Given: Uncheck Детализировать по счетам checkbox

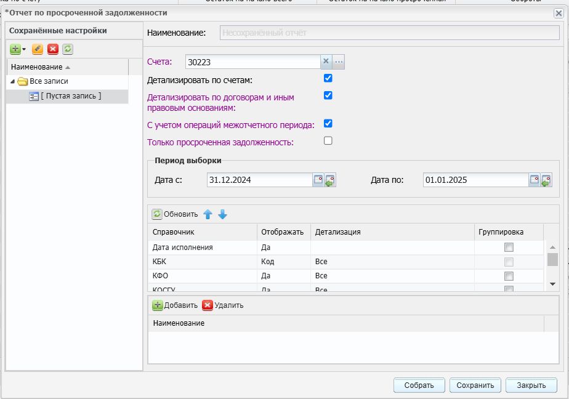Looking at the screenshot, I should pyautogui.click(x=328, y=78).
